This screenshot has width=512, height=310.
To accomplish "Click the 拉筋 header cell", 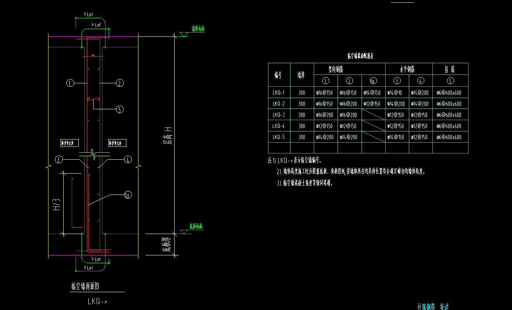I will tap(450, 69).
